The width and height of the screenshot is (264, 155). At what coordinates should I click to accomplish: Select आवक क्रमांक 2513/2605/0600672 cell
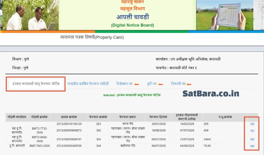coord(69,131)
